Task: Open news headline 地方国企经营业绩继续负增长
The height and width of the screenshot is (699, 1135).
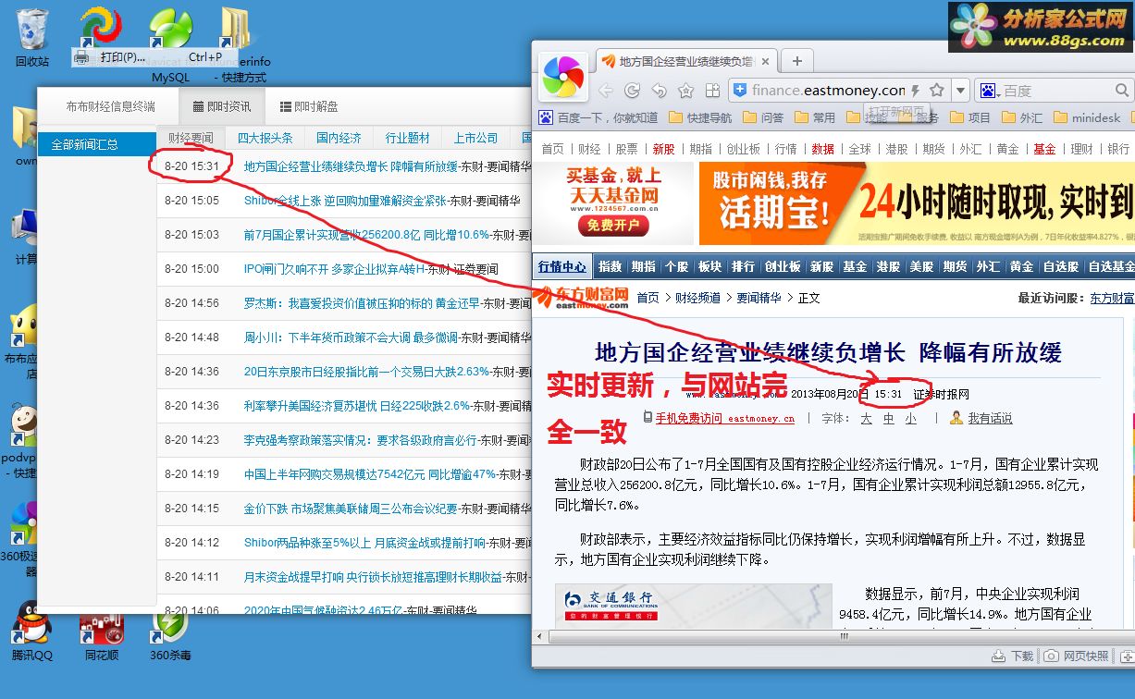Action: point(351,166)
